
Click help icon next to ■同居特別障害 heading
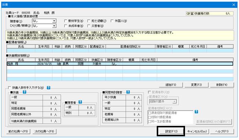coord(128,92)
